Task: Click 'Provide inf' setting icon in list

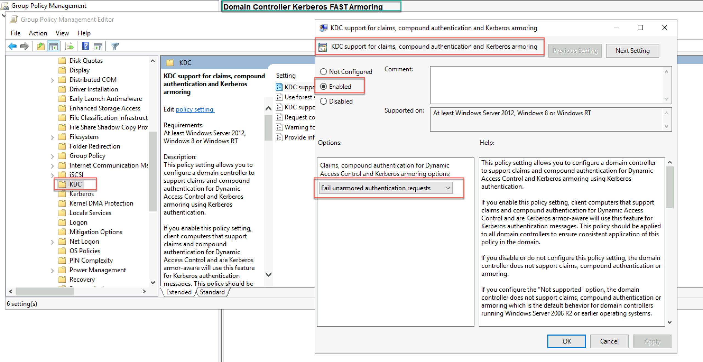Action: pyautogui.click(x=279, y=137)
